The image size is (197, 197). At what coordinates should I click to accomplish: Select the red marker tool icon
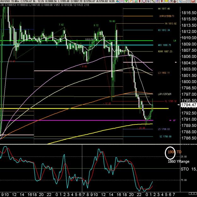coord(140,1)
